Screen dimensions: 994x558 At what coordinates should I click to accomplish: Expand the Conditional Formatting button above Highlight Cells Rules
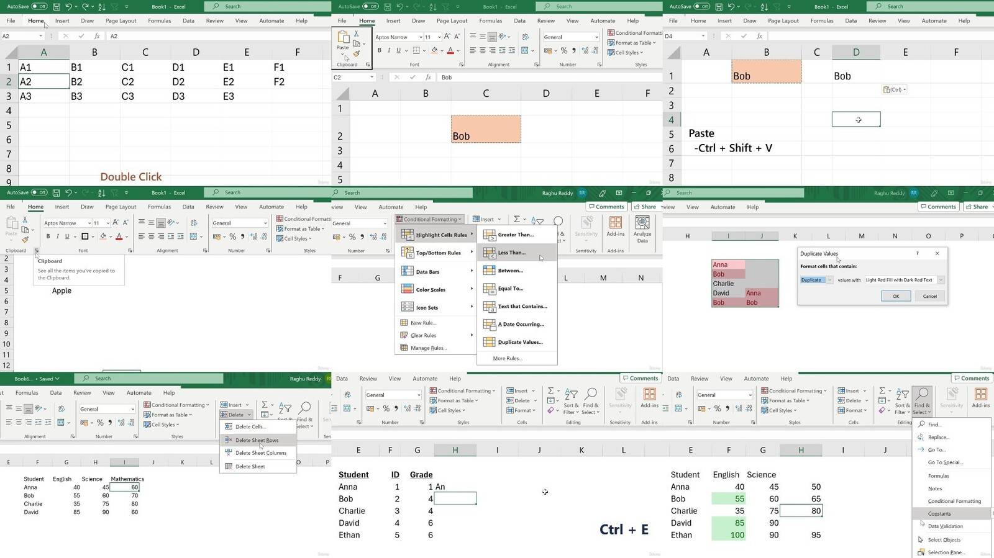click(x=429, y=219)
